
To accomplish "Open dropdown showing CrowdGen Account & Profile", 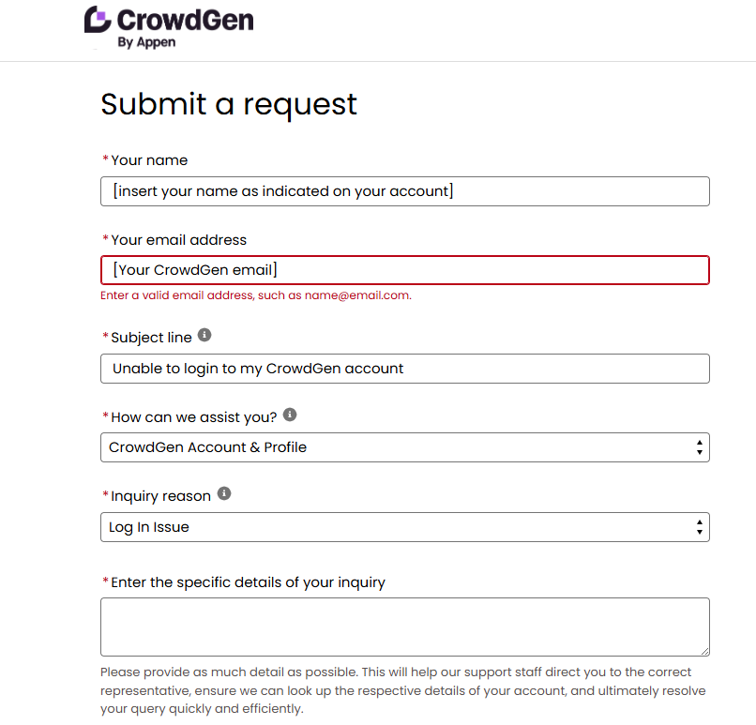I will coord(404,447).
